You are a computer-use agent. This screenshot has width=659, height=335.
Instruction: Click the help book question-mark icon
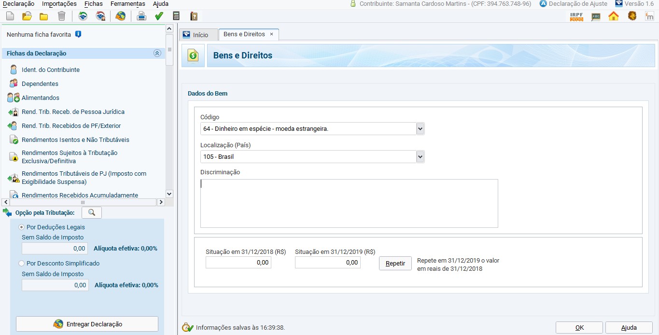click(x=194, y=16)
